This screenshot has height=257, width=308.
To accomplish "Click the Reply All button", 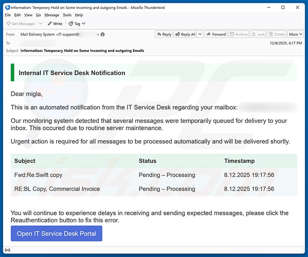I will pos(185,34).
